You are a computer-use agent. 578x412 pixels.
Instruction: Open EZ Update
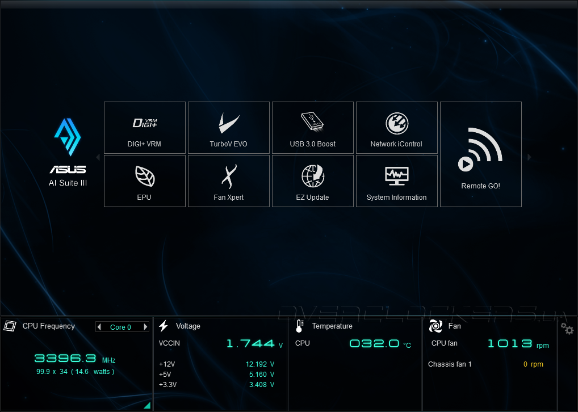[x=313, y=181]
